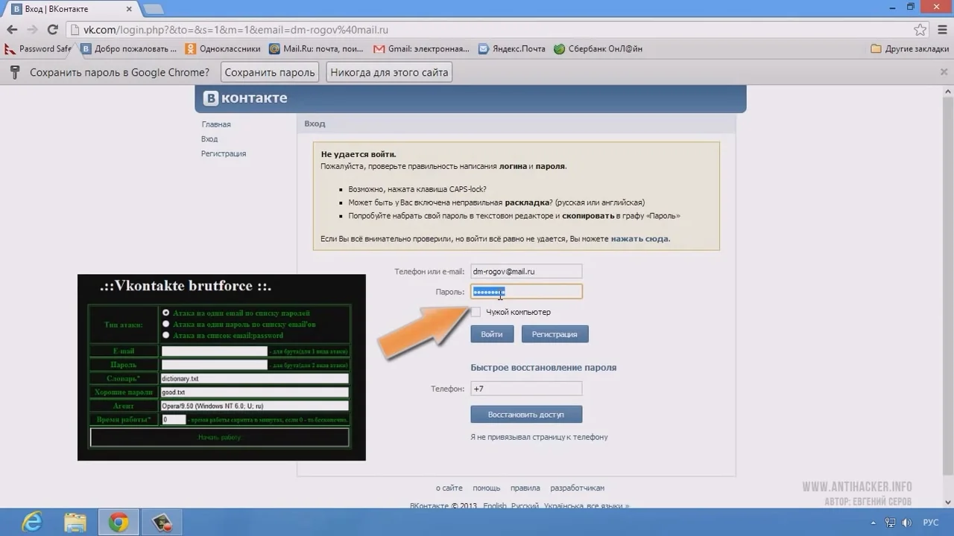954x536 pixels.
Task: Open the о сайте footer link
Action: tap(449, 488)
